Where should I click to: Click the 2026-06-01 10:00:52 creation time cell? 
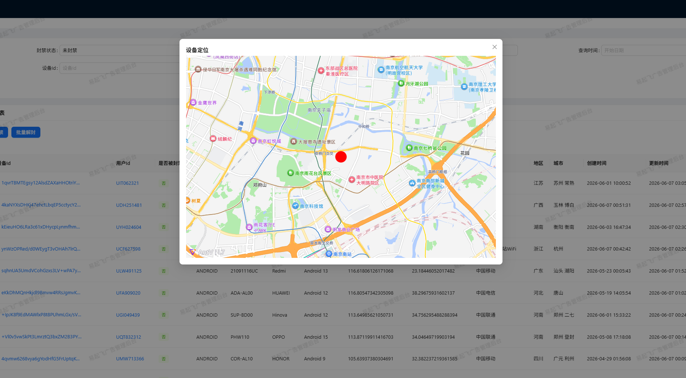[609, 183]
